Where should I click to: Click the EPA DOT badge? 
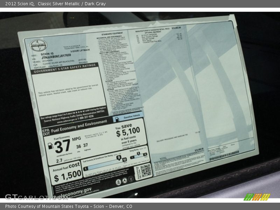click(46, 132)
